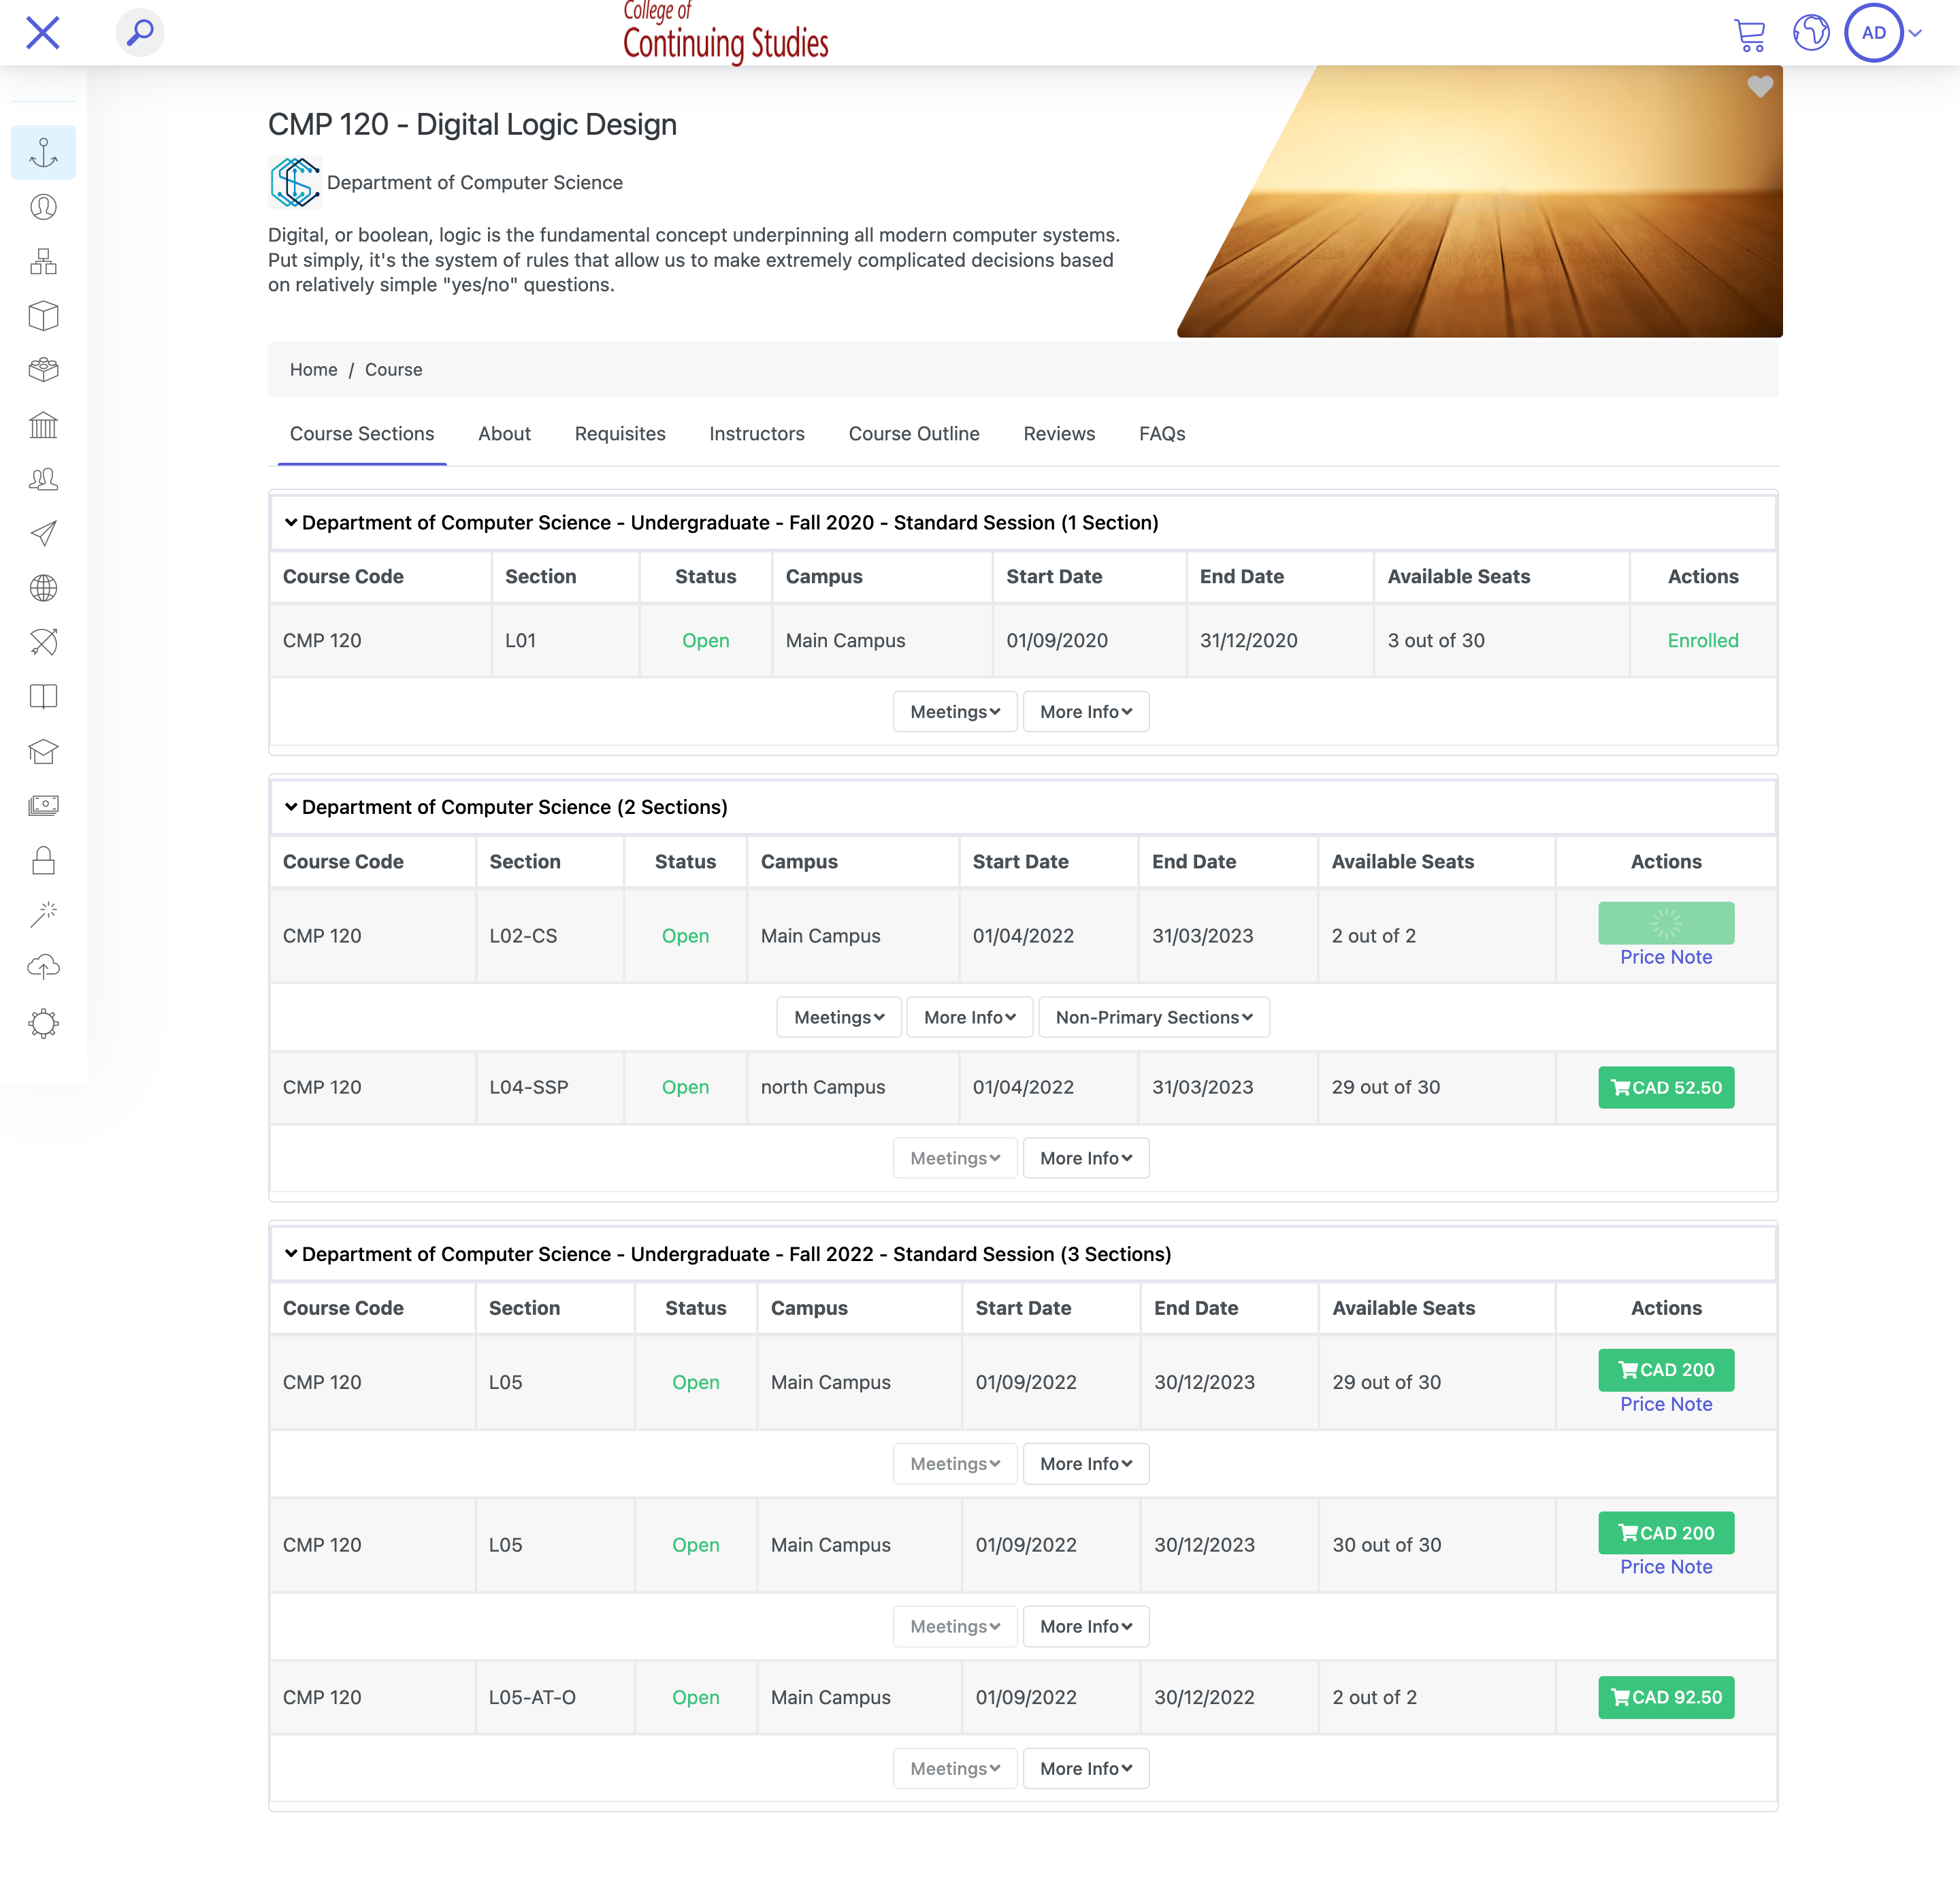Open Price Note for section L02-CS
The height and width of the screenshot is (1896, 1960).
1666,957
